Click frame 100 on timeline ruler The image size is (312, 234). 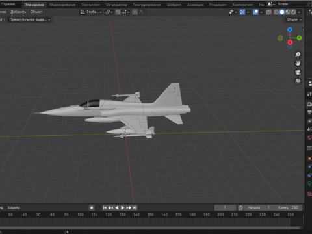click(x=81, y=214)
